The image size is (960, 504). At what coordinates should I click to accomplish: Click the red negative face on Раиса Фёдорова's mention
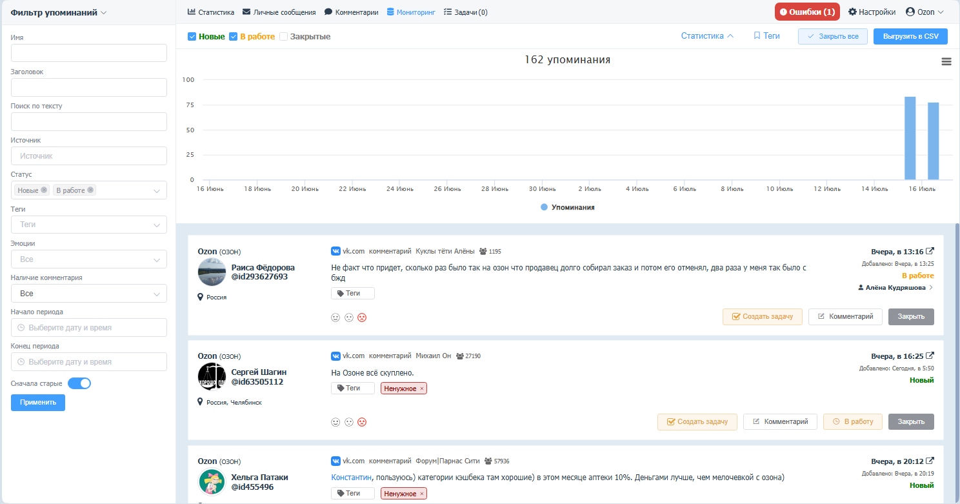coord(362,318)
